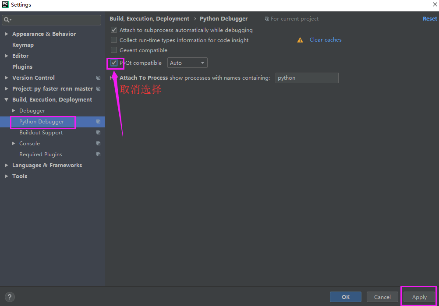Open Help via the question mark icon
The width and height of the screenshot is (439, 306).
[10, 297]
